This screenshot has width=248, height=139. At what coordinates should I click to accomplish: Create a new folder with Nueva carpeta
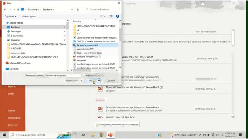(29, 16)
